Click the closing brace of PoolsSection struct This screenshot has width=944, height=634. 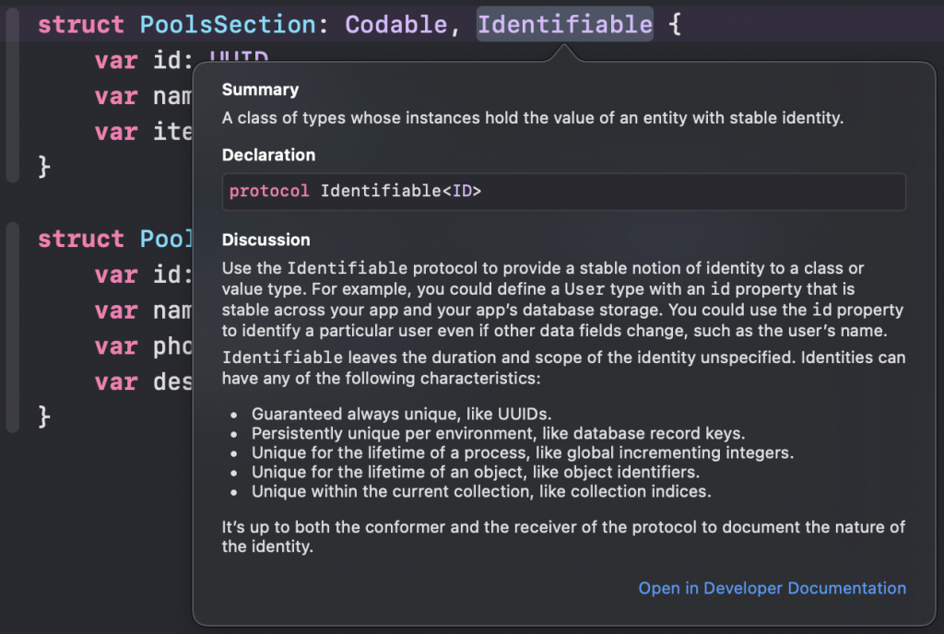click(43, 167)
